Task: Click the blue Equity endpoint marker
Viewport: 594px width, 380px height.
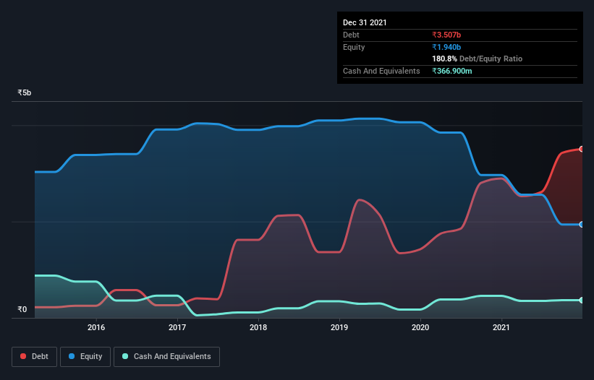Action: click(582, 224)
